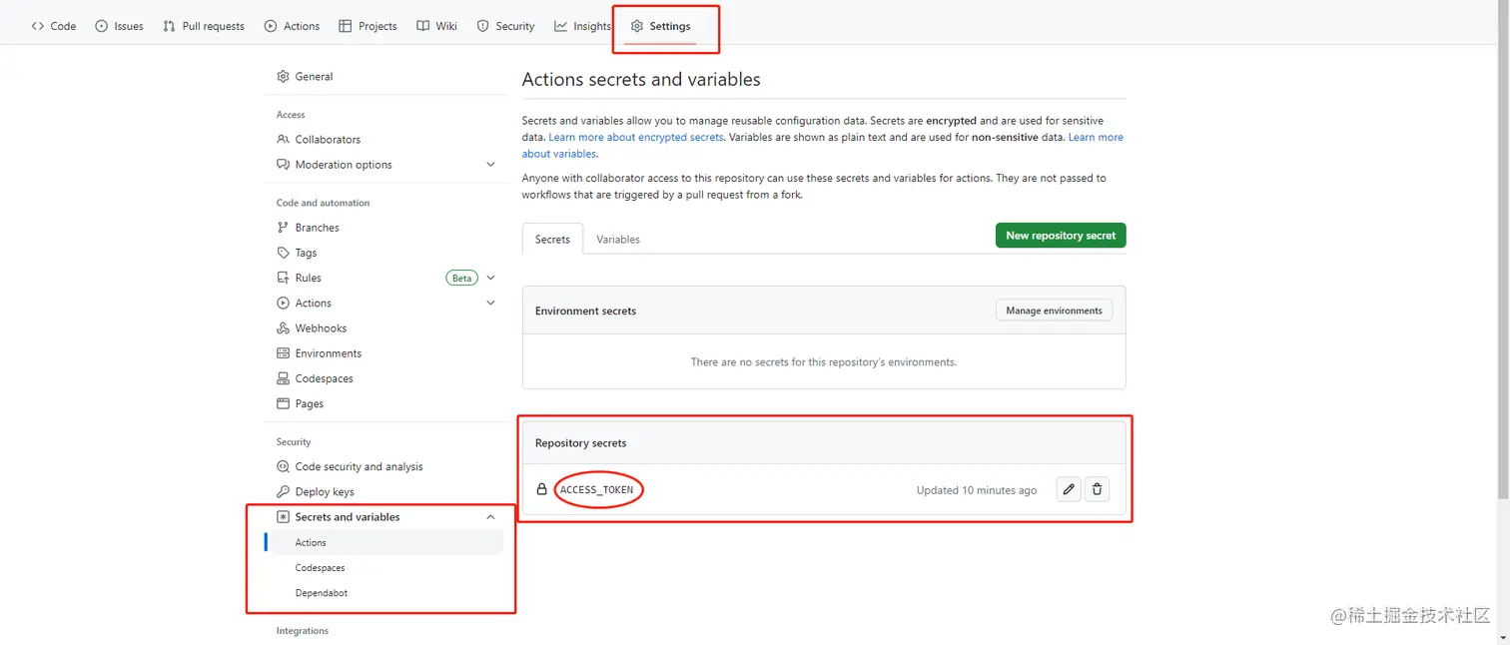Click the 'Repository secrets' heading
This screenshot has height=645, width=1510.
click(x=580, y=442)
